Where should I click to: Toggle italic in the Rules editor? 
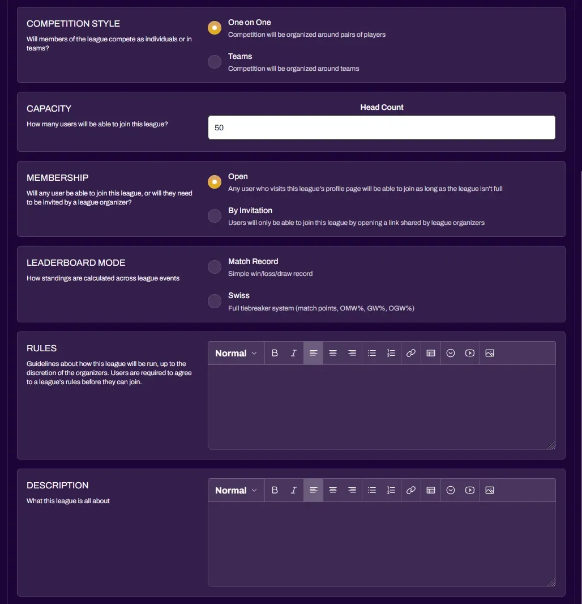coord(294,353)
